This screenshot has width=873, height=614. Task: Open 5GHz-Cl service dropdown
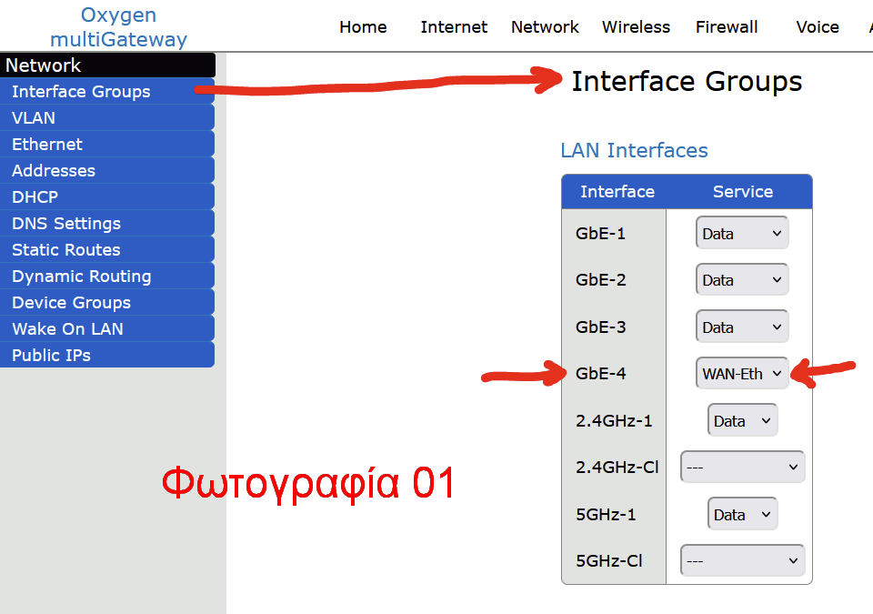click(742, 560)
